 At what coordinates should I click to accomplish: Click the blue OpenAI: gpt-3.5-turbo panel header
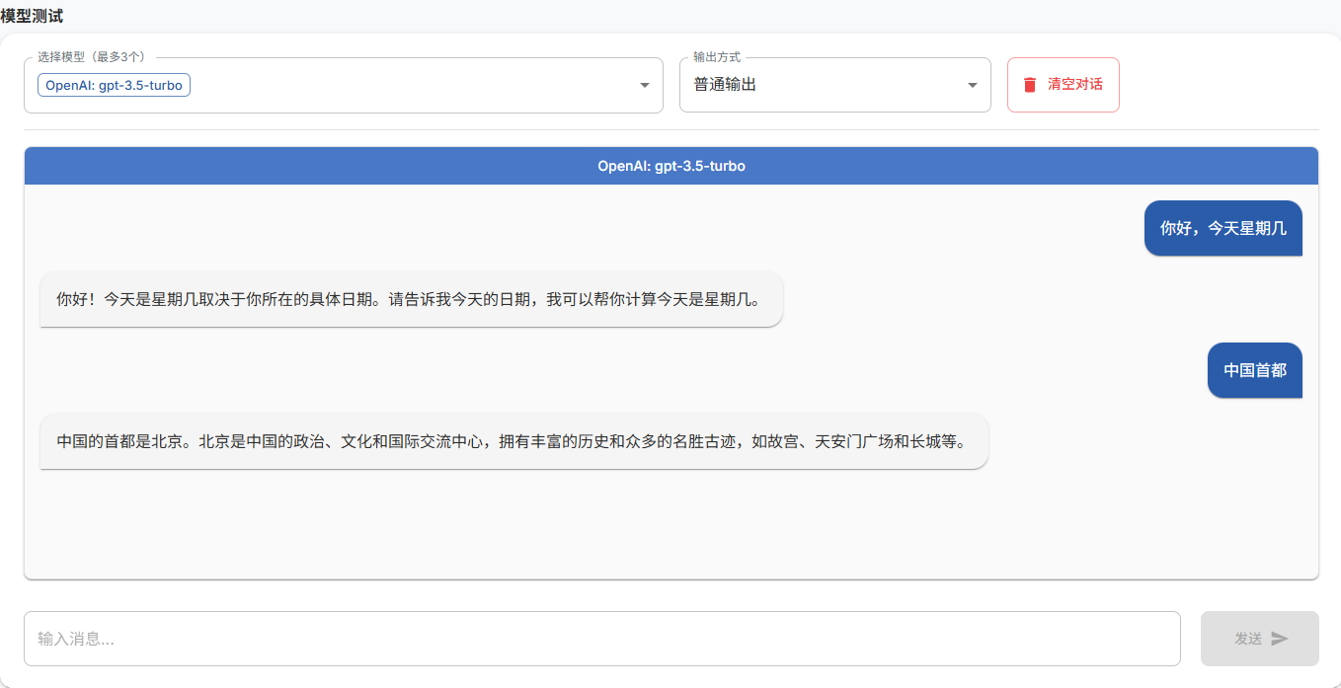tap(671, 166)
